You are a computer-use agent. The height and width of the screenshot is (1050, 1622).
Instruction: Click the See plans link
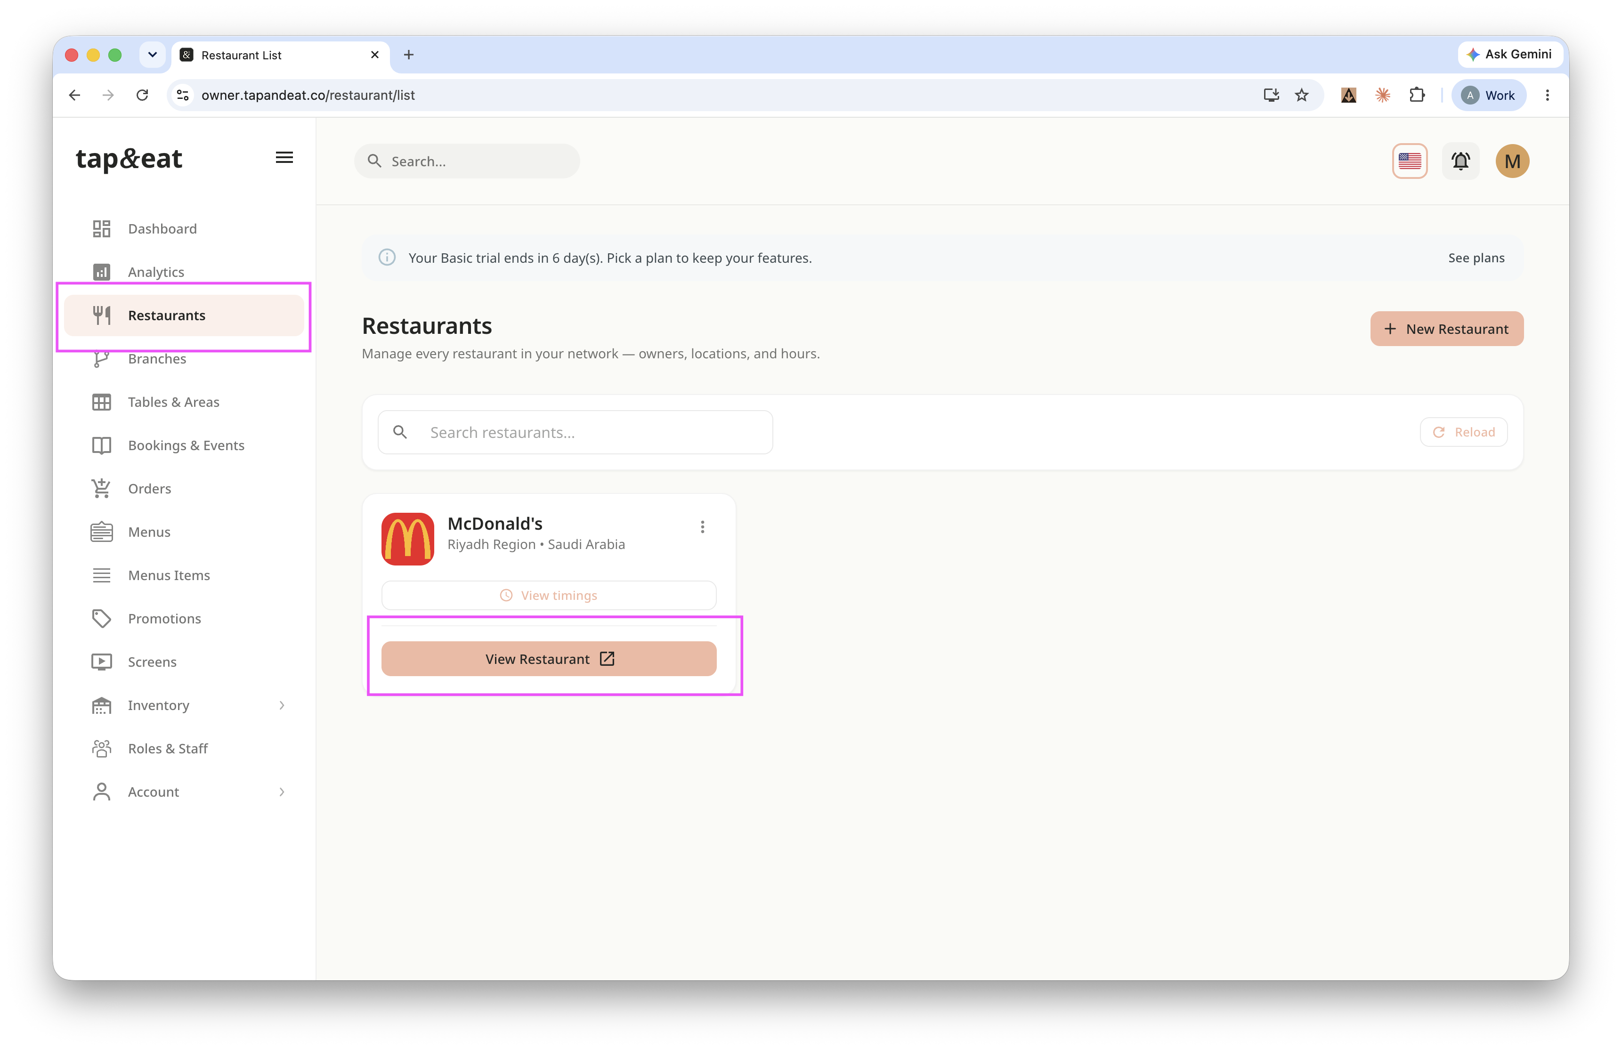(x=1476, y=258)
